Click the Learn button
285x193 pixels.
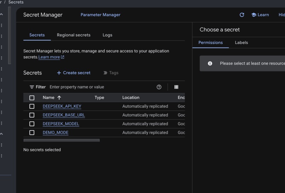(260, 15)
